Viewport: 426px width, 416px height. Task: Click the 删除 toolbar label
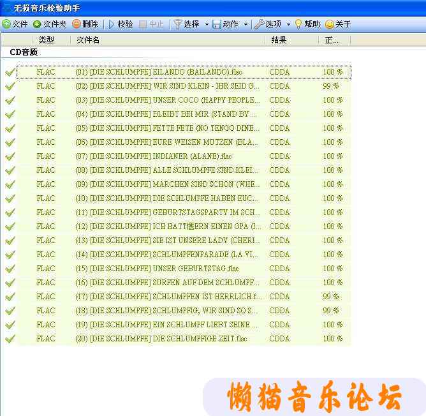pos(90,24)
